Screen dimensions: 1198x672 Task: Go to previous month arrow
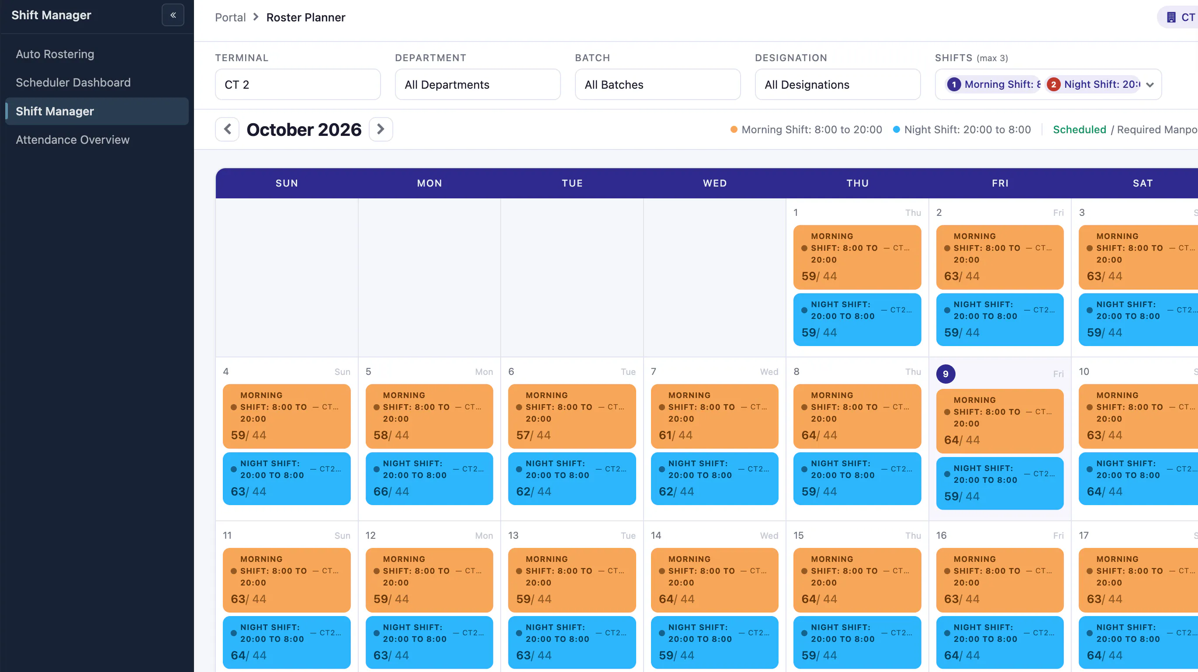227,129
